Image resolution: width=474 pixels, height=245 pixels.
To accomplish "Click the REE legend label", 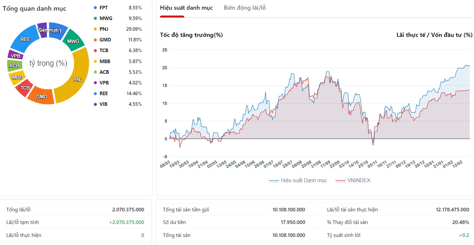I will coord(104,94).
